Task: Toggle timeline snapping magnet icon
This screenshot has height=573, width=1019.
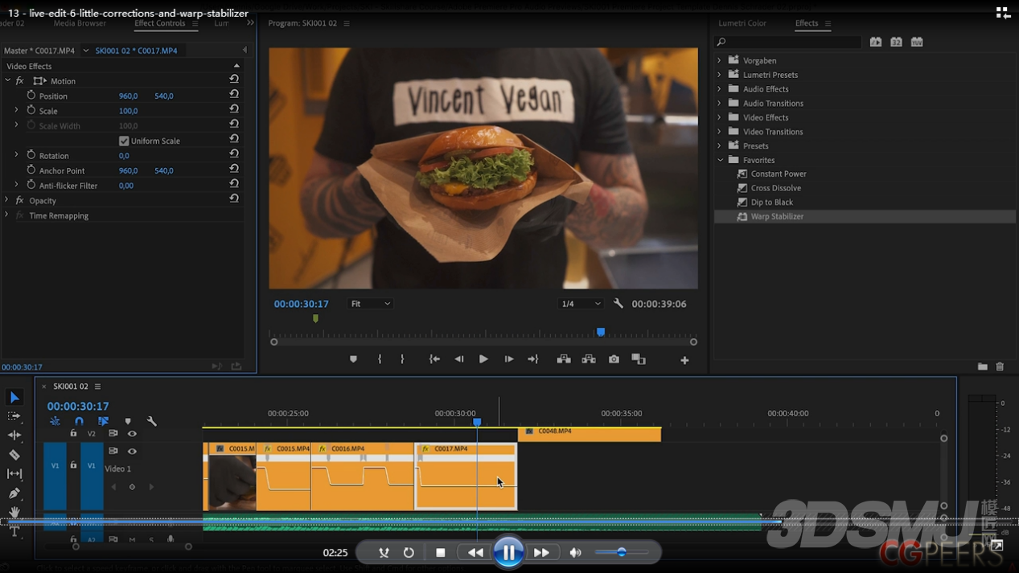Action: (79, 421)
